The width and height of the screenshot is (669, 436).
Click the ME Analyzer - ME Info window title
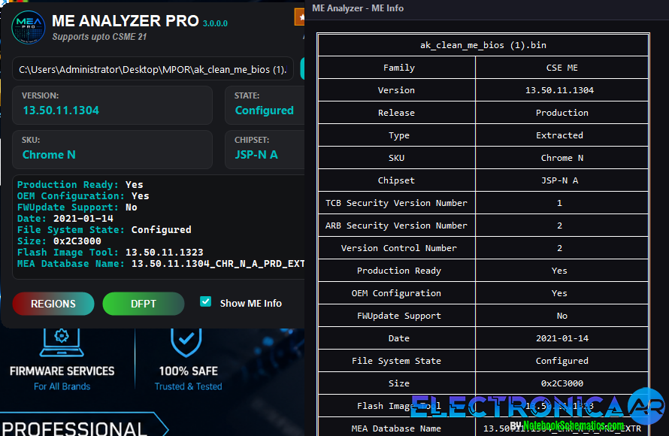(358, 8)
